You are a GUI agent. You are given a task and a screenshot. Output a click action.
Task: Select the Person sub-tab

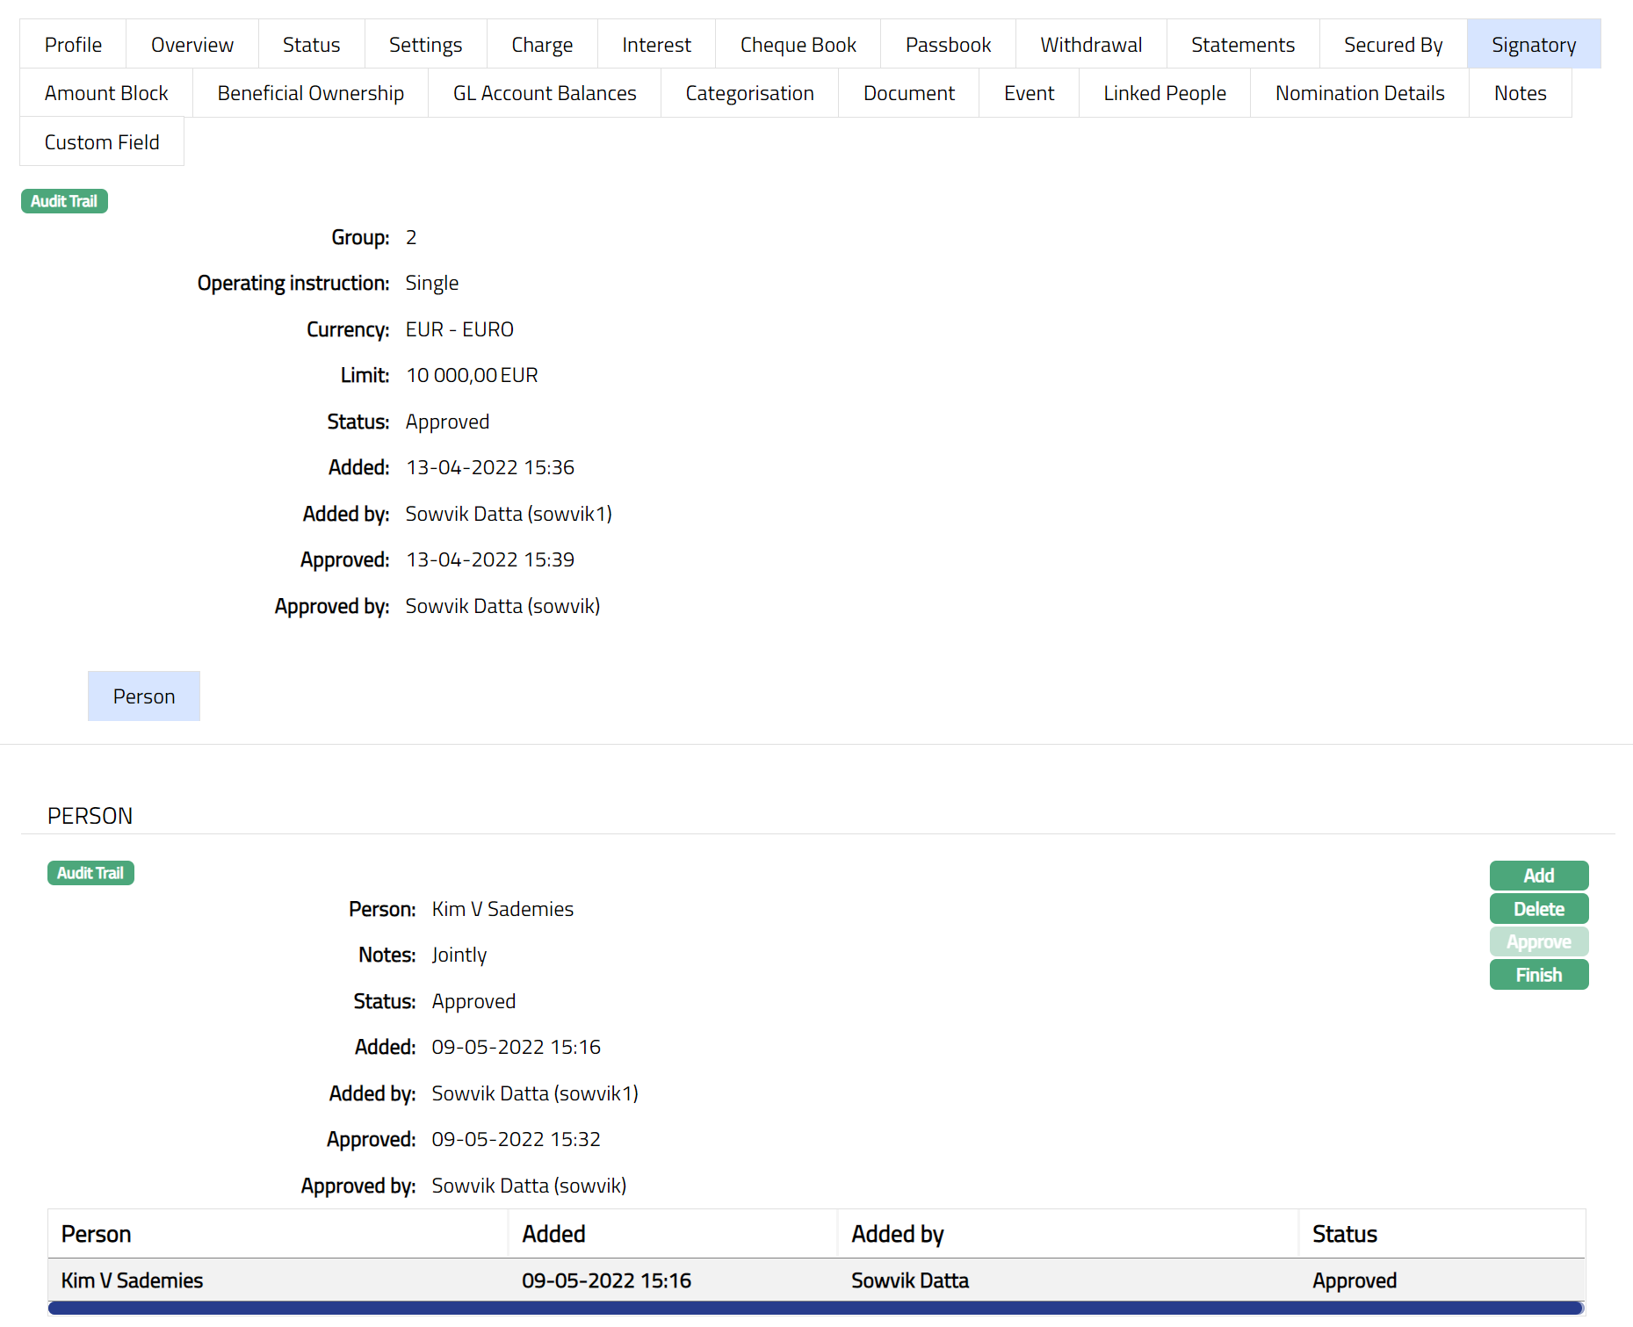point(144,696)
